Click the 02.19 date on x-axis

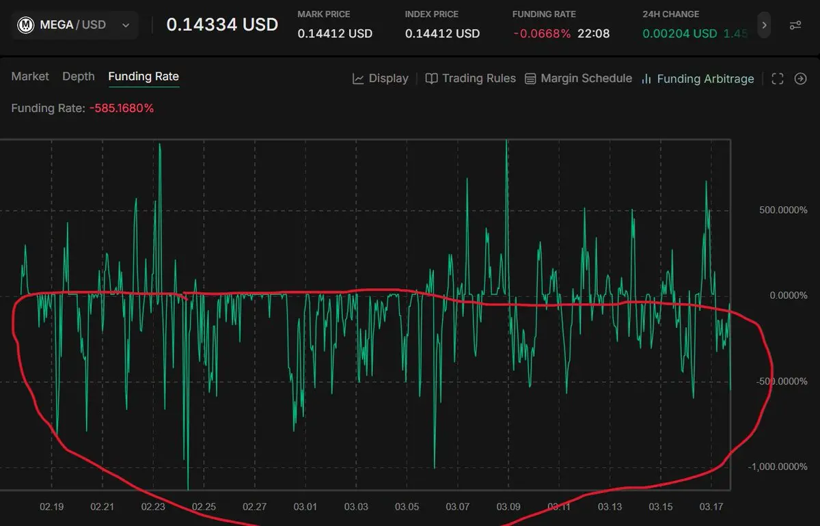pos(51,507)
